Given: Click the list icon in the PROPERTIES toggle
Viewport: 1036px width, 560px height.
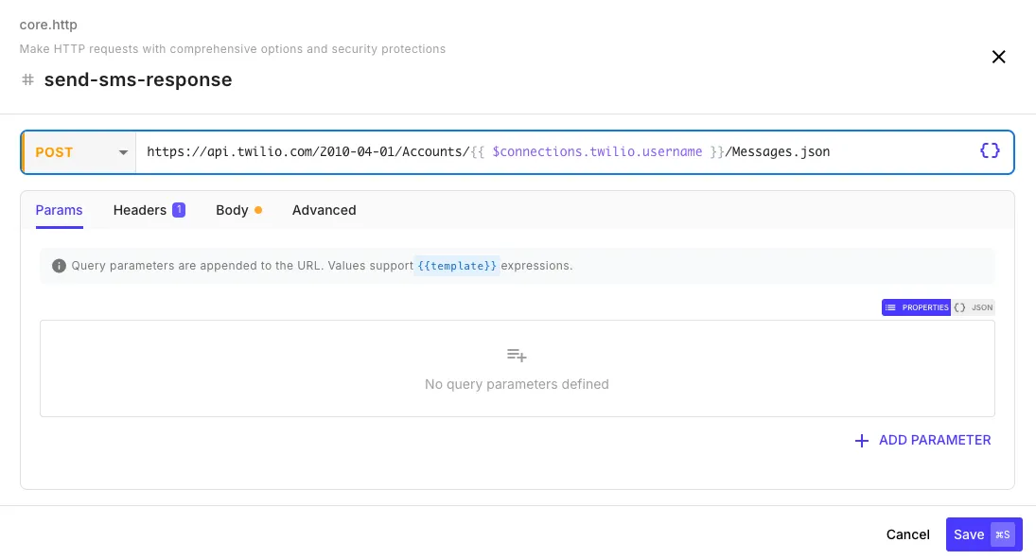Looking at the screenshot, I should 890,307.
